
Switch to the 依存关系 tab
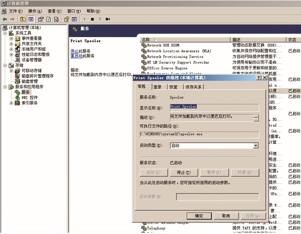point(194,87)
